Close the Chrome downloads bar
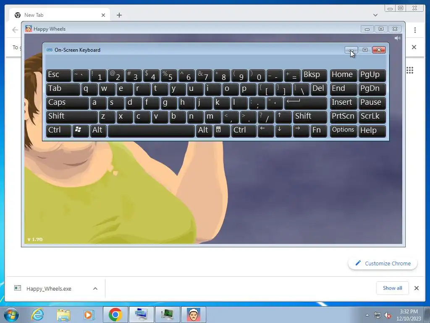430x323 pixels. [x=416, y=288]
